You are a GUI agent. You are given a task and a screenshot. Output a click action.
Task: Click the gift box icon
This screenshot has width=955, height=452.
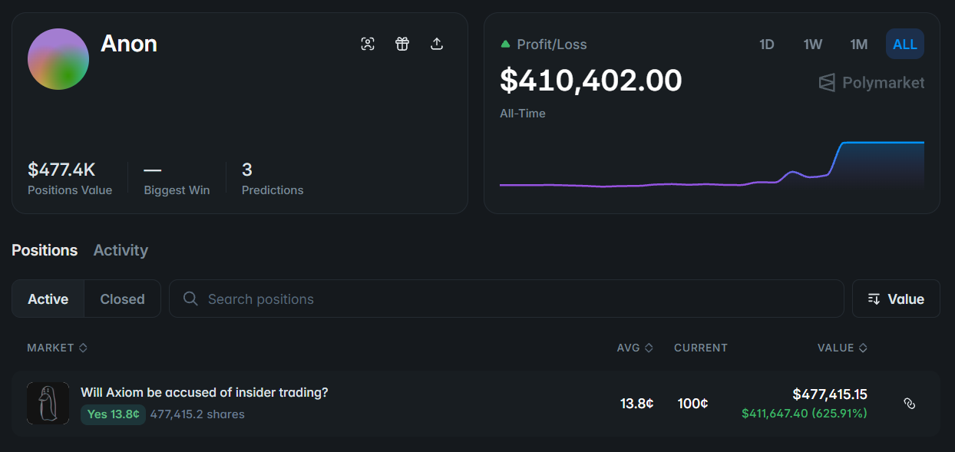(x=402, y=44)
